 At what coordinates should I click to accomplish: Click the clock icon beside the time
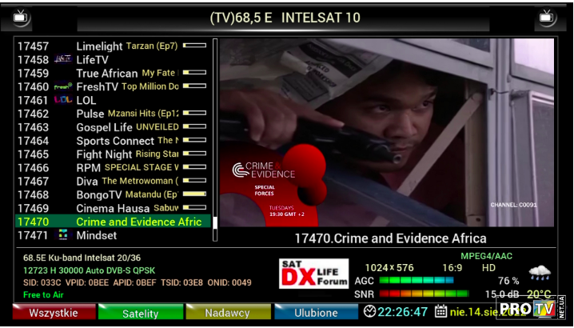coord(369,312)
